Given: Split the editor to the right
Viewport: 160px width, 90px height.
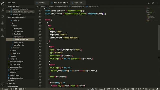Looking at the screenshot, I should point(153,3).
